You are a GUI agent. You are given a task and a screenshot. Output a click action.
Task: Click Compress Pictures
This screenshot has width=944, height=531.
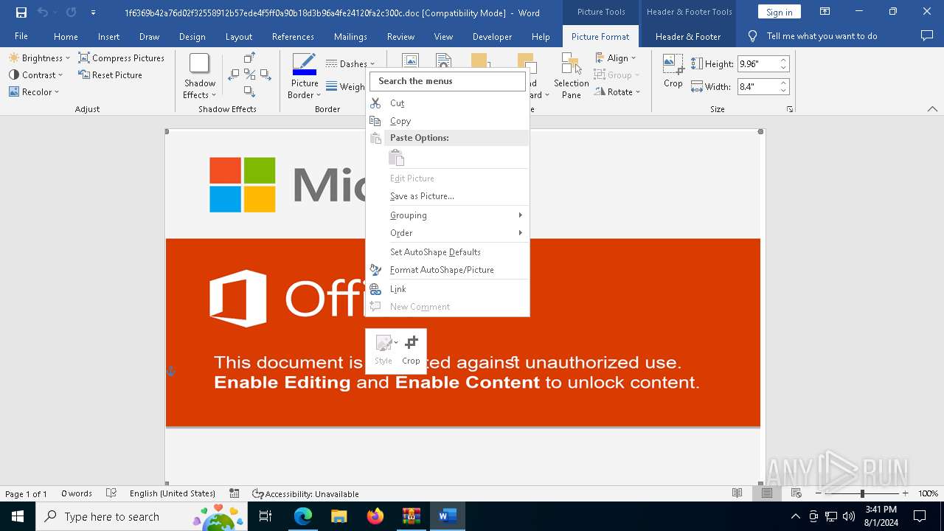coord(122,58)
